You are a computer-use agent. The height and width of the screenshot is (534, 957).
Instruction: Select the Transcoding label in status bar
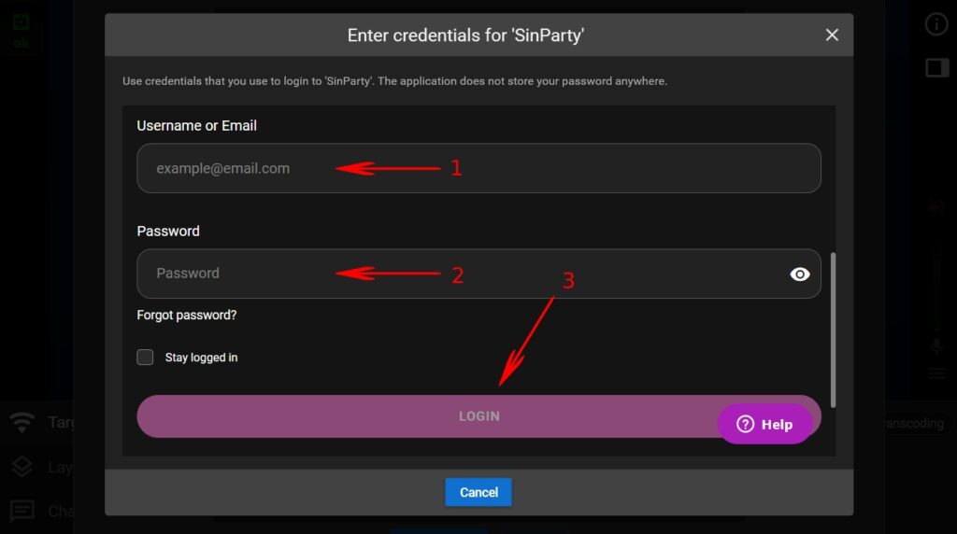tap(914, 423)
